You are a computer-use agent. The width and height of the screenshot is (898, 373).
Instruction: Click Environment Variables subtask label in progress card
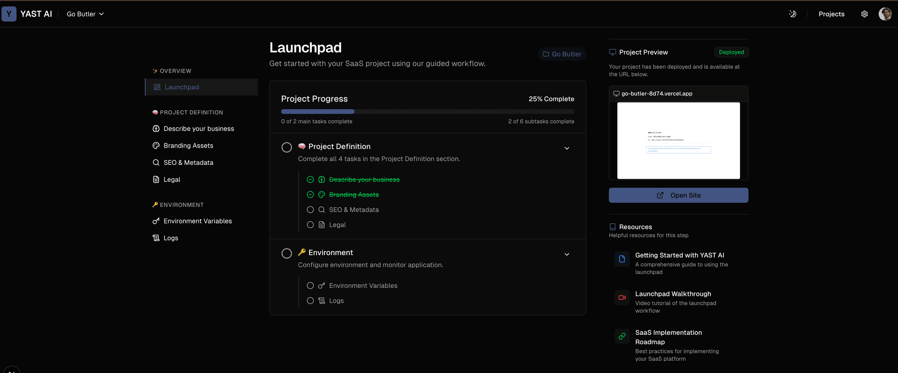coord(363,286)
